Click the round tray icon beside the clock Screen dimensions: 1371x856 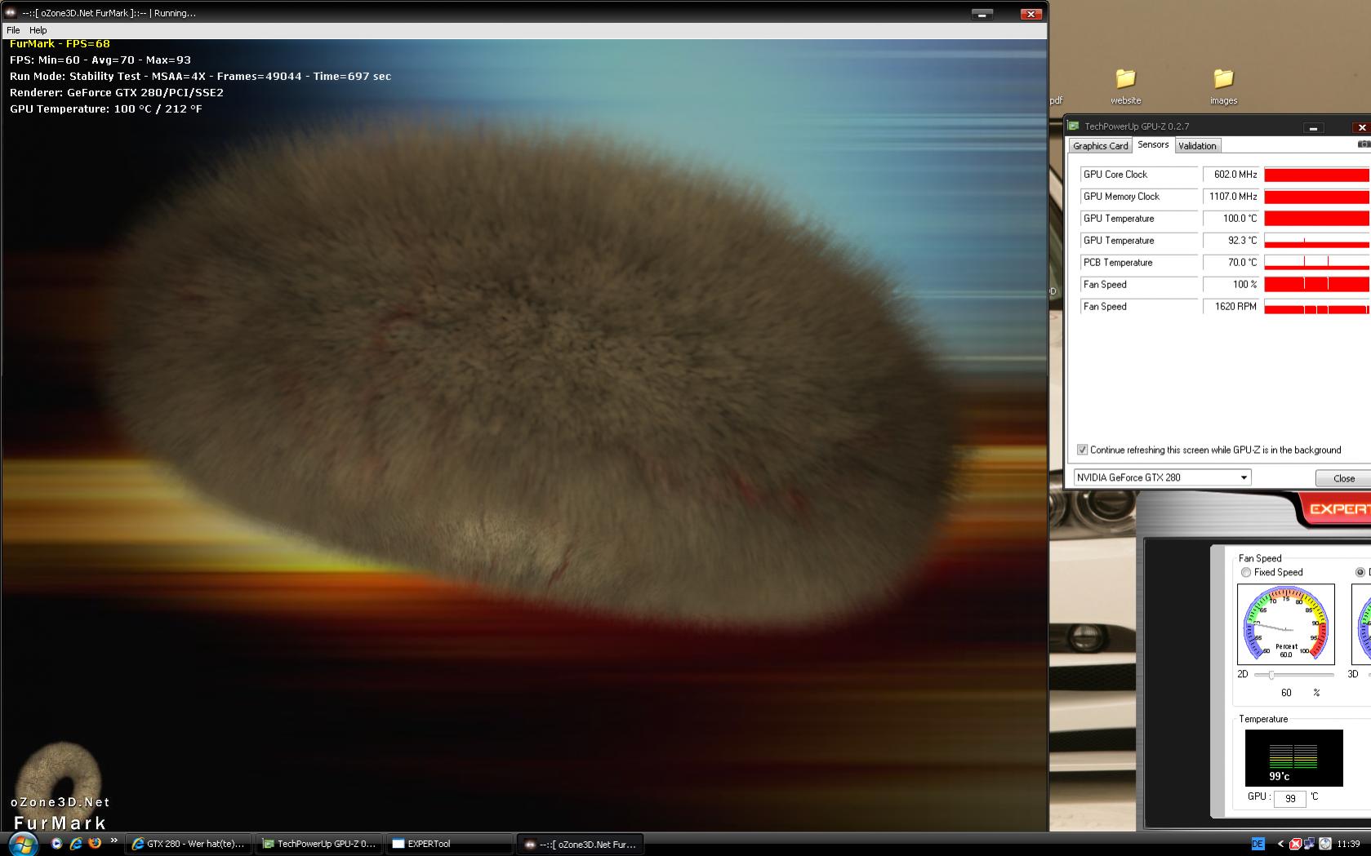pyautogui.click(x=1324, y=844)
